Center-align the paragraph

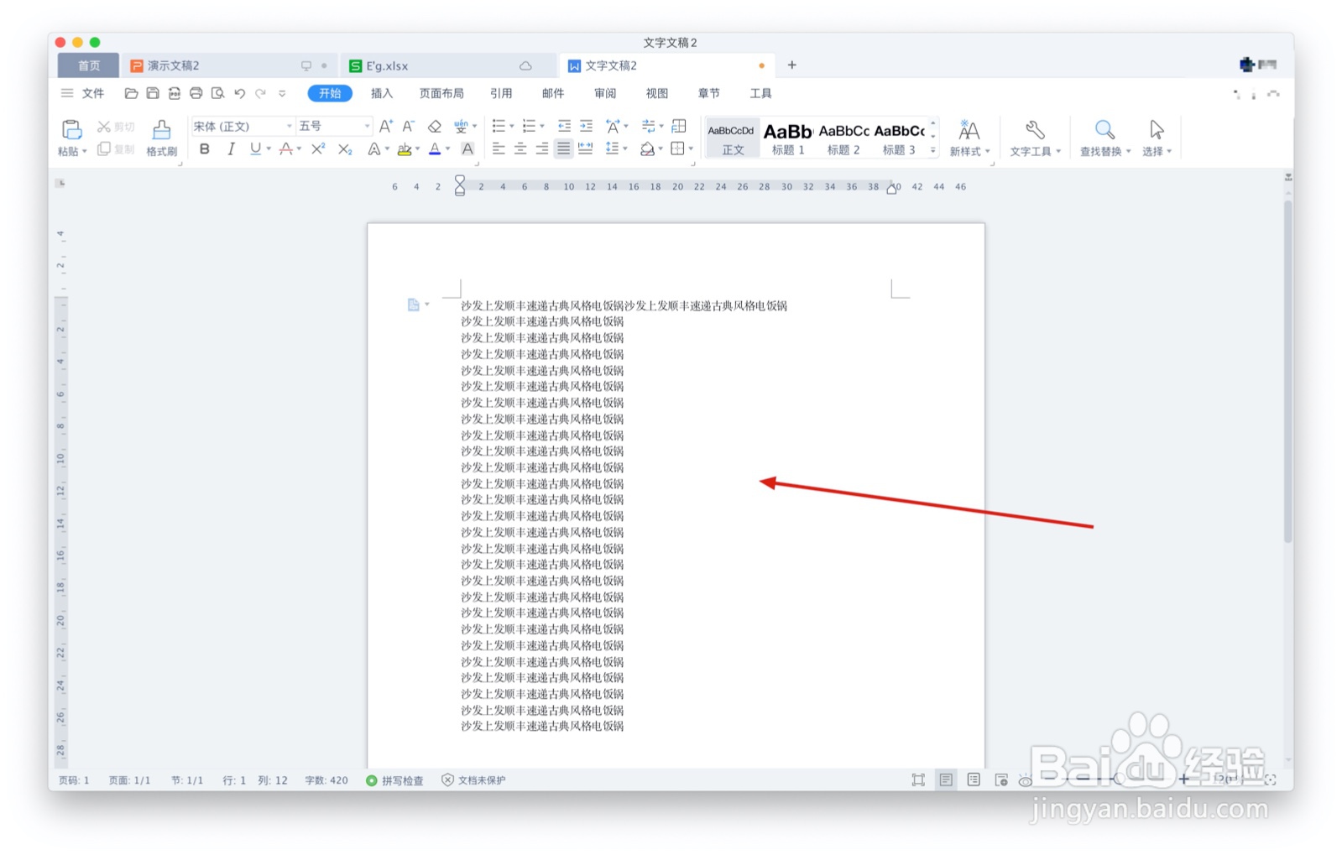520,149
